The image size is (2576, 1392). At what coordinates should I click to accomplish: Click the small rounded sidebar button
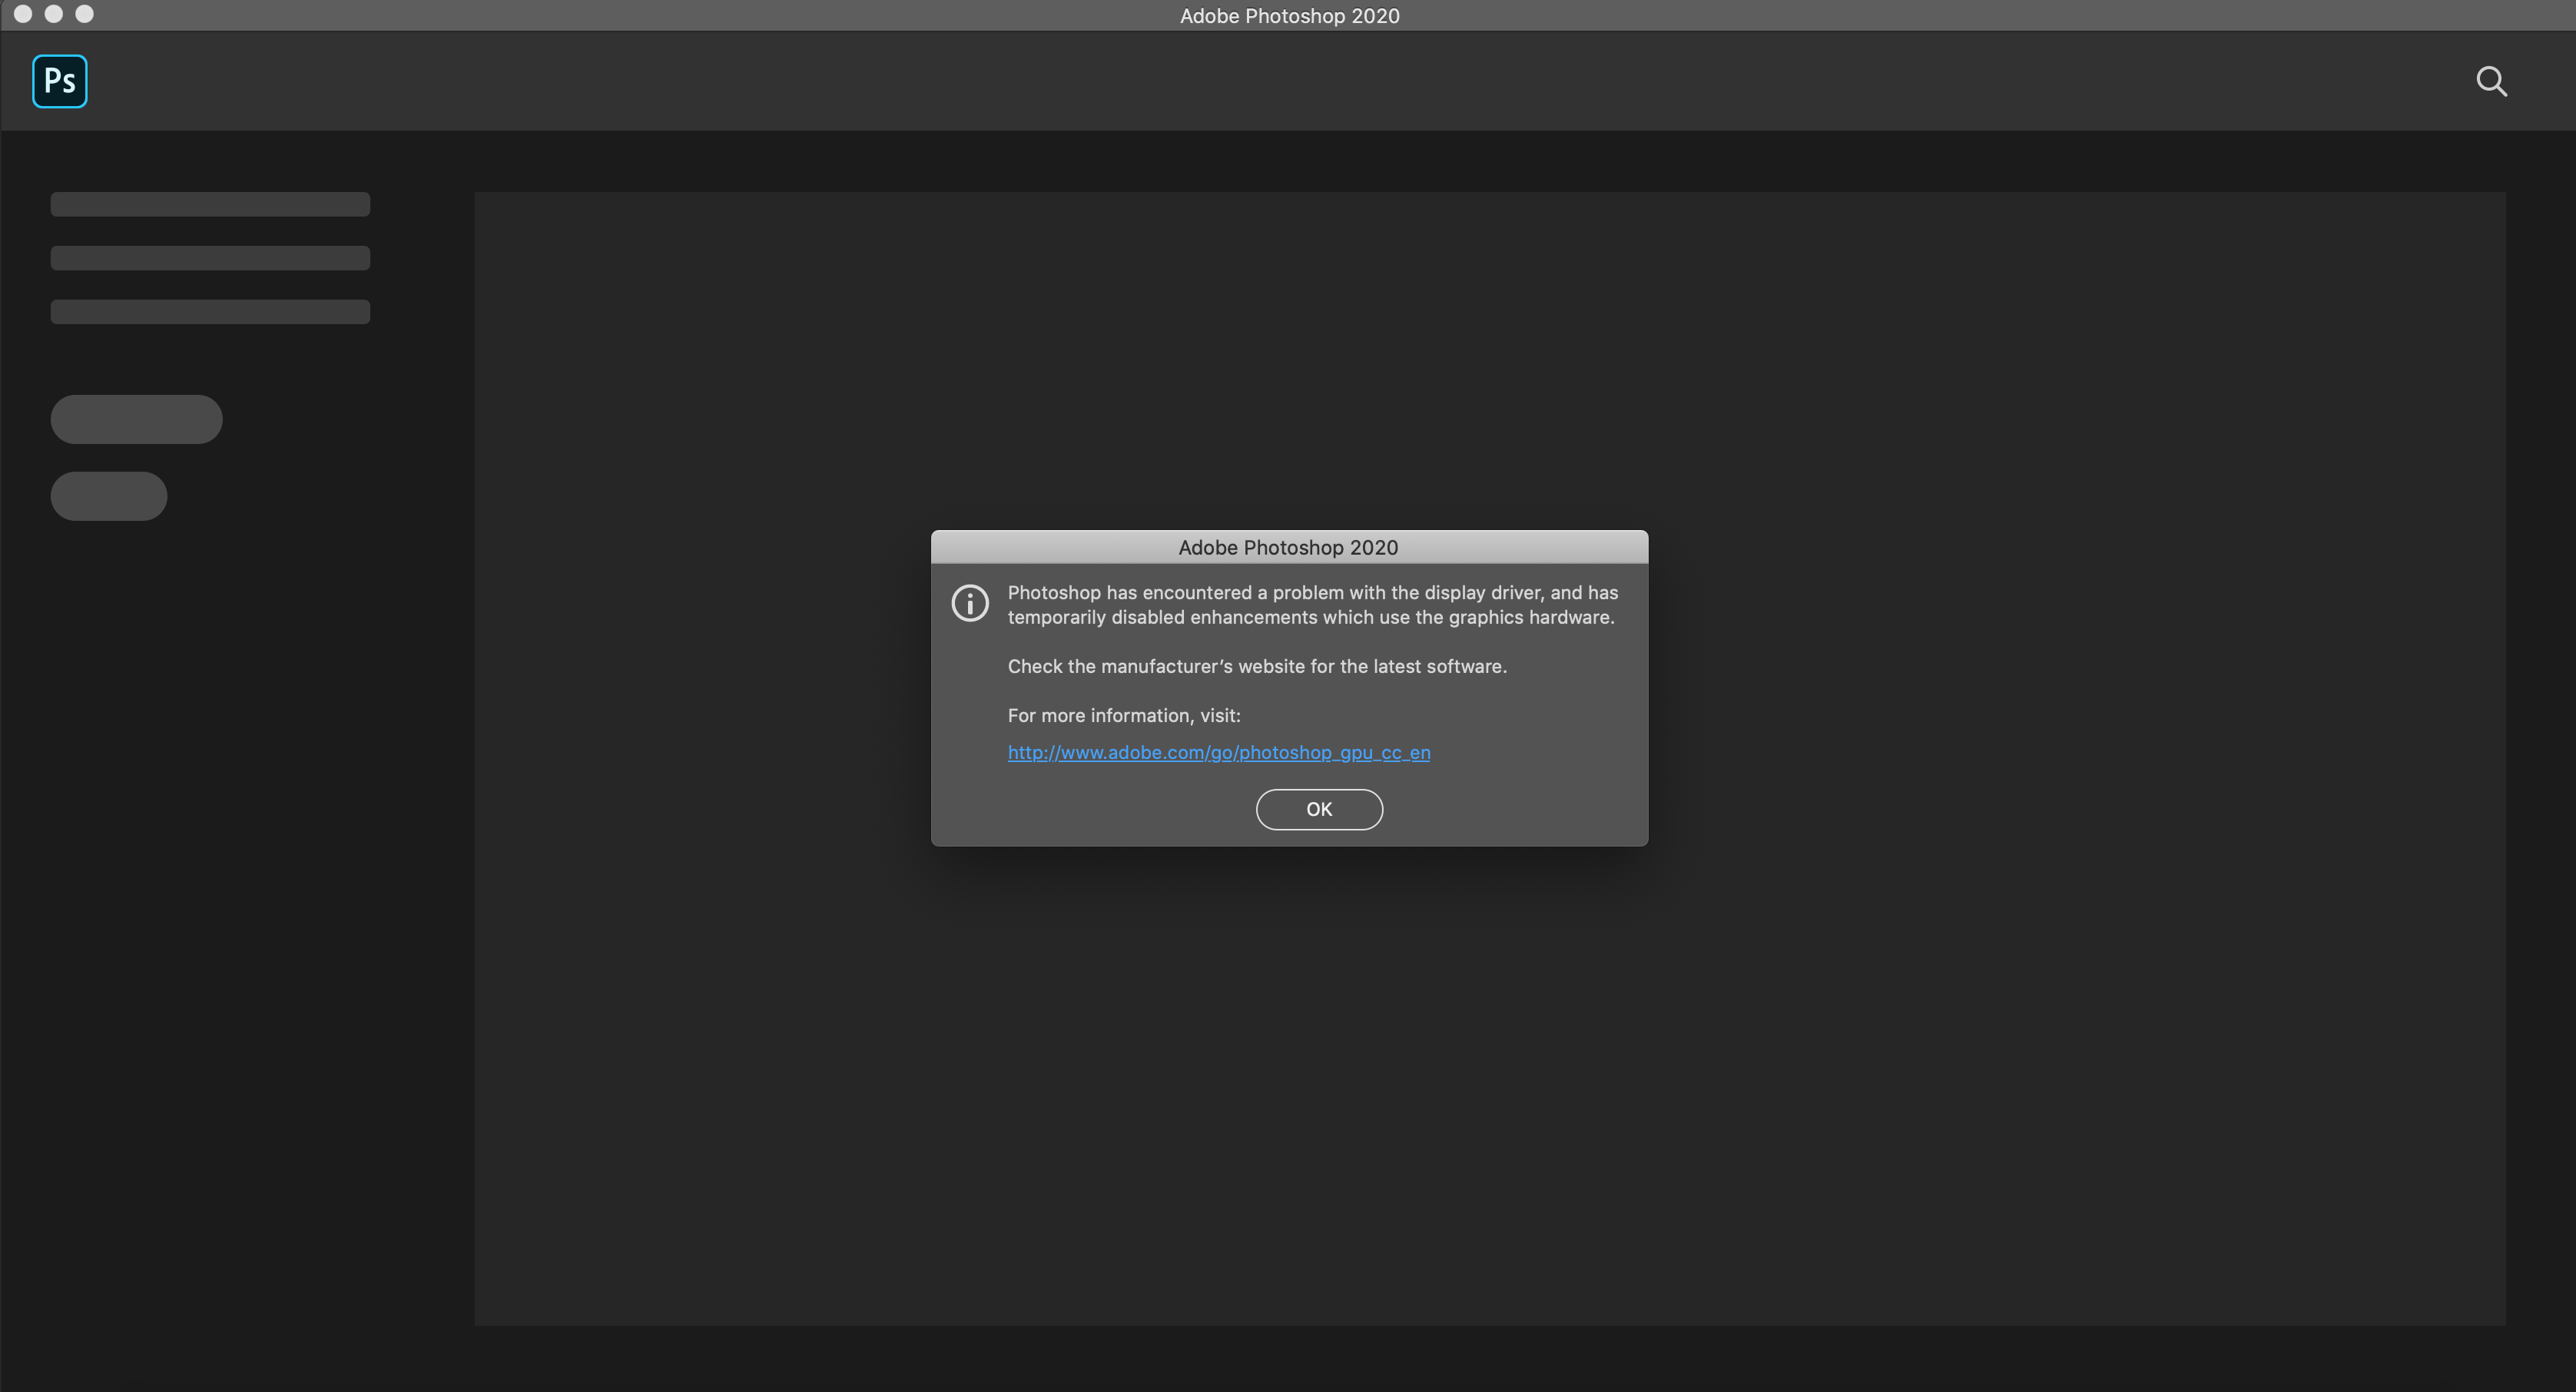pos(108,495)
